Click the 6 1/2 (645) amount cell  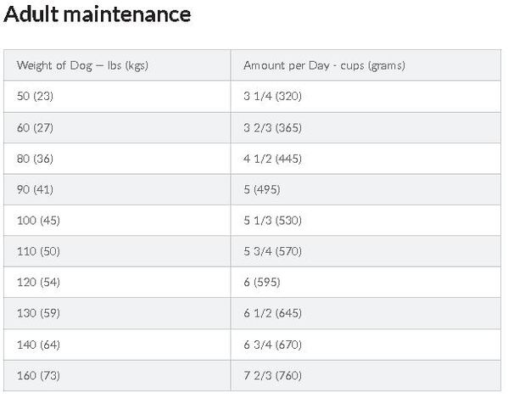click(366, 313)
